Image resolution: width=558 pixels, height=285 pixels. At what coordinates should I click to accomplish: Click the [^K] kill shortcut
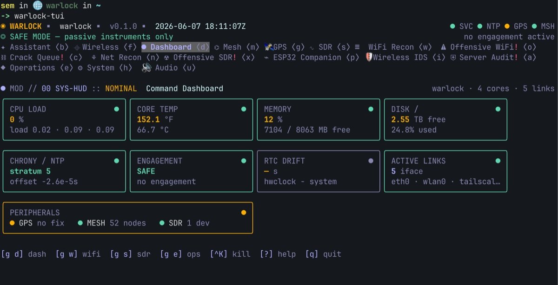(x=230, y=254)
